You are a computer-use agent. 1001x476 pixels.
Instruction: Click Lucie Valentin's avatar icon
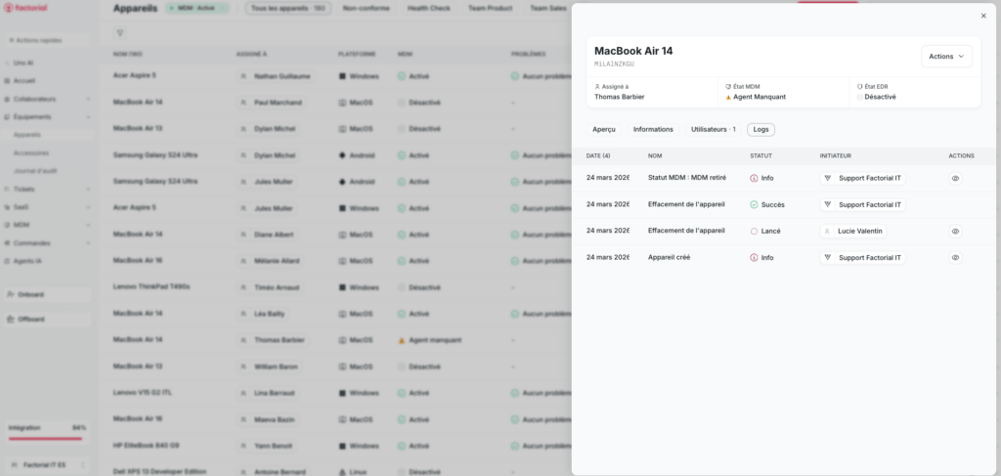(x=828, y=232)
